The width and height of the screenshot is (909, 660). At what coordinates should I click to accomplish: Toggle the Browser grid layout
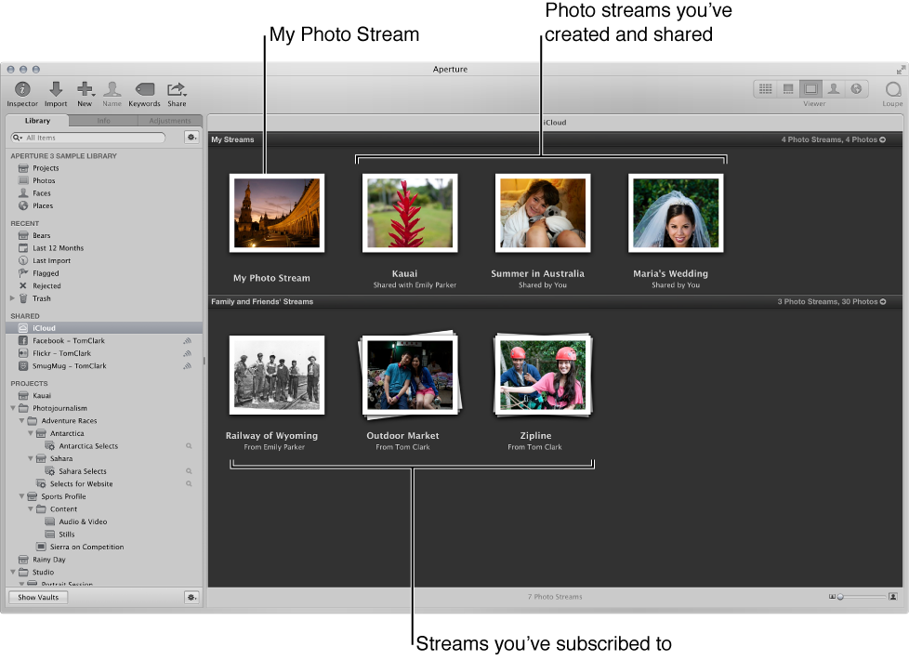pyautogui.click(x=765, y=87)
